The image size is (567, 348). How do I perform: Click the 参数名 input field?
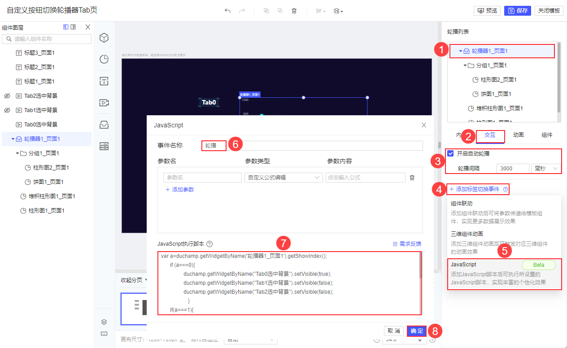[202, 178]
